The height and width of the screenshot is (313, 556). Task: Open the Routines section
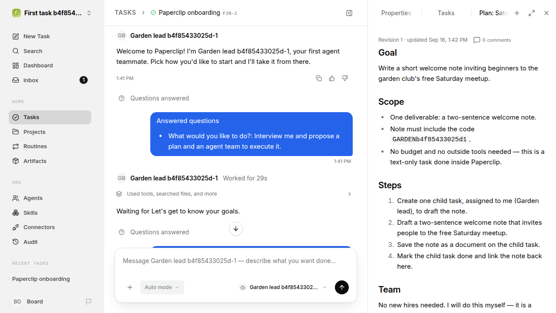(50, 146)
